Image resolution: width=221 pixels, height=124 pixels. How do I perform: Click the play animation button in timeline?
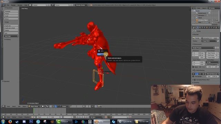(83, 117)
